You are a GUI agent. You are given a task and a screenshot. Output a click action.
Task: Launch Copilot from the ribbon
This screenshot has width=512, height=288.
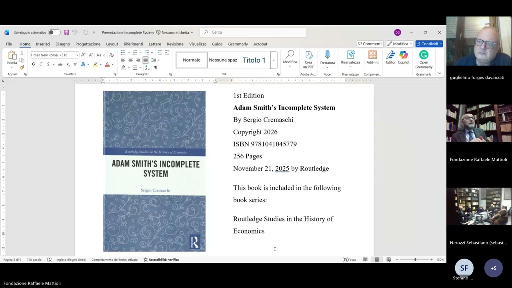tap(404, 57)
